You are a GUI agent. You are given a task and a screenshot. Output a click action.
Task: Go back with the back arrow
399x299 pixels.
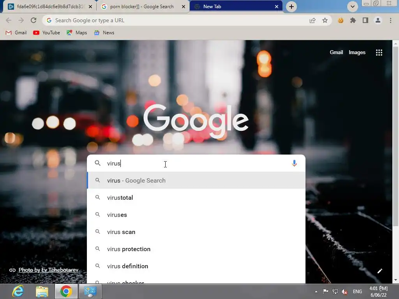coord(9,20)
